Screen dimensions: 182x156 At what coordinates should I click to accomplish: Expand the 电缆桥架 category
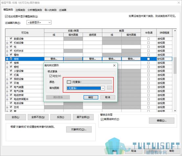7,95
